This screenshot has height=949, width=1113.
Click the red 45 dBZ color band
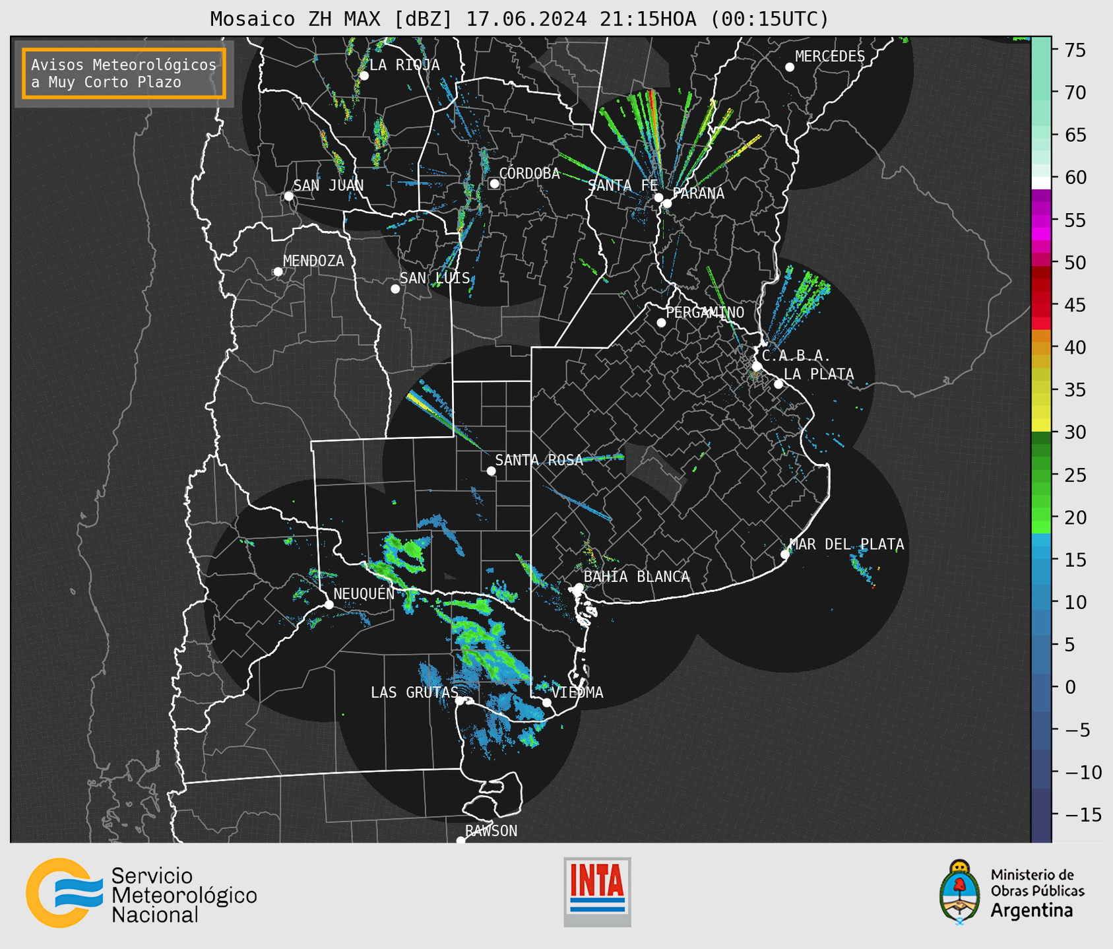pos(1041,305)
